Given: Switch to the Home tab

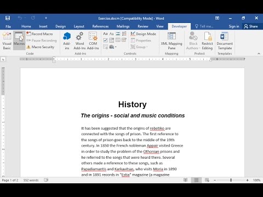Looking at the screenshot, I should (x=26, y=26).
